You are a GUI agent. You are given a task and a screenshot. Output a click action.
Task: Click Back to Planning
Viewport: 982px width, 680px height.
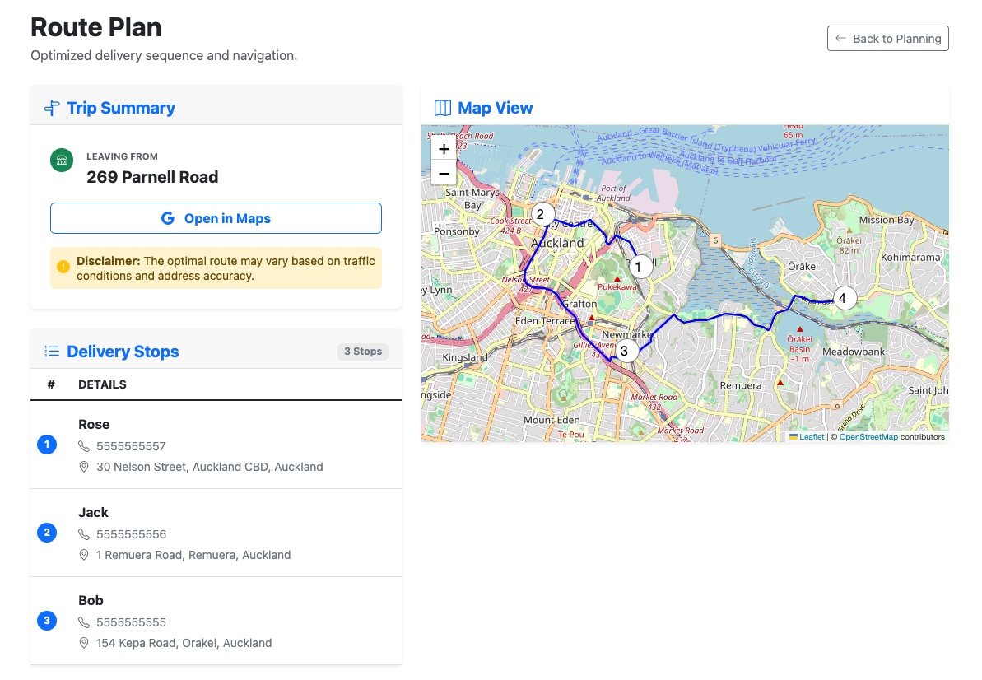887,38
